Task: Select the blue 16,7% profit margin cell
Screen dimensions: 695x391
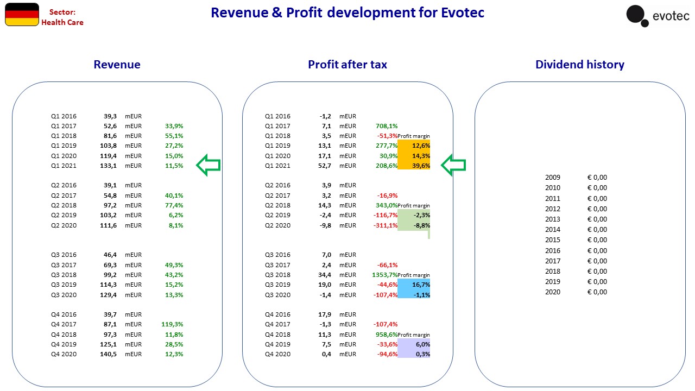Action: coord(414,285)
